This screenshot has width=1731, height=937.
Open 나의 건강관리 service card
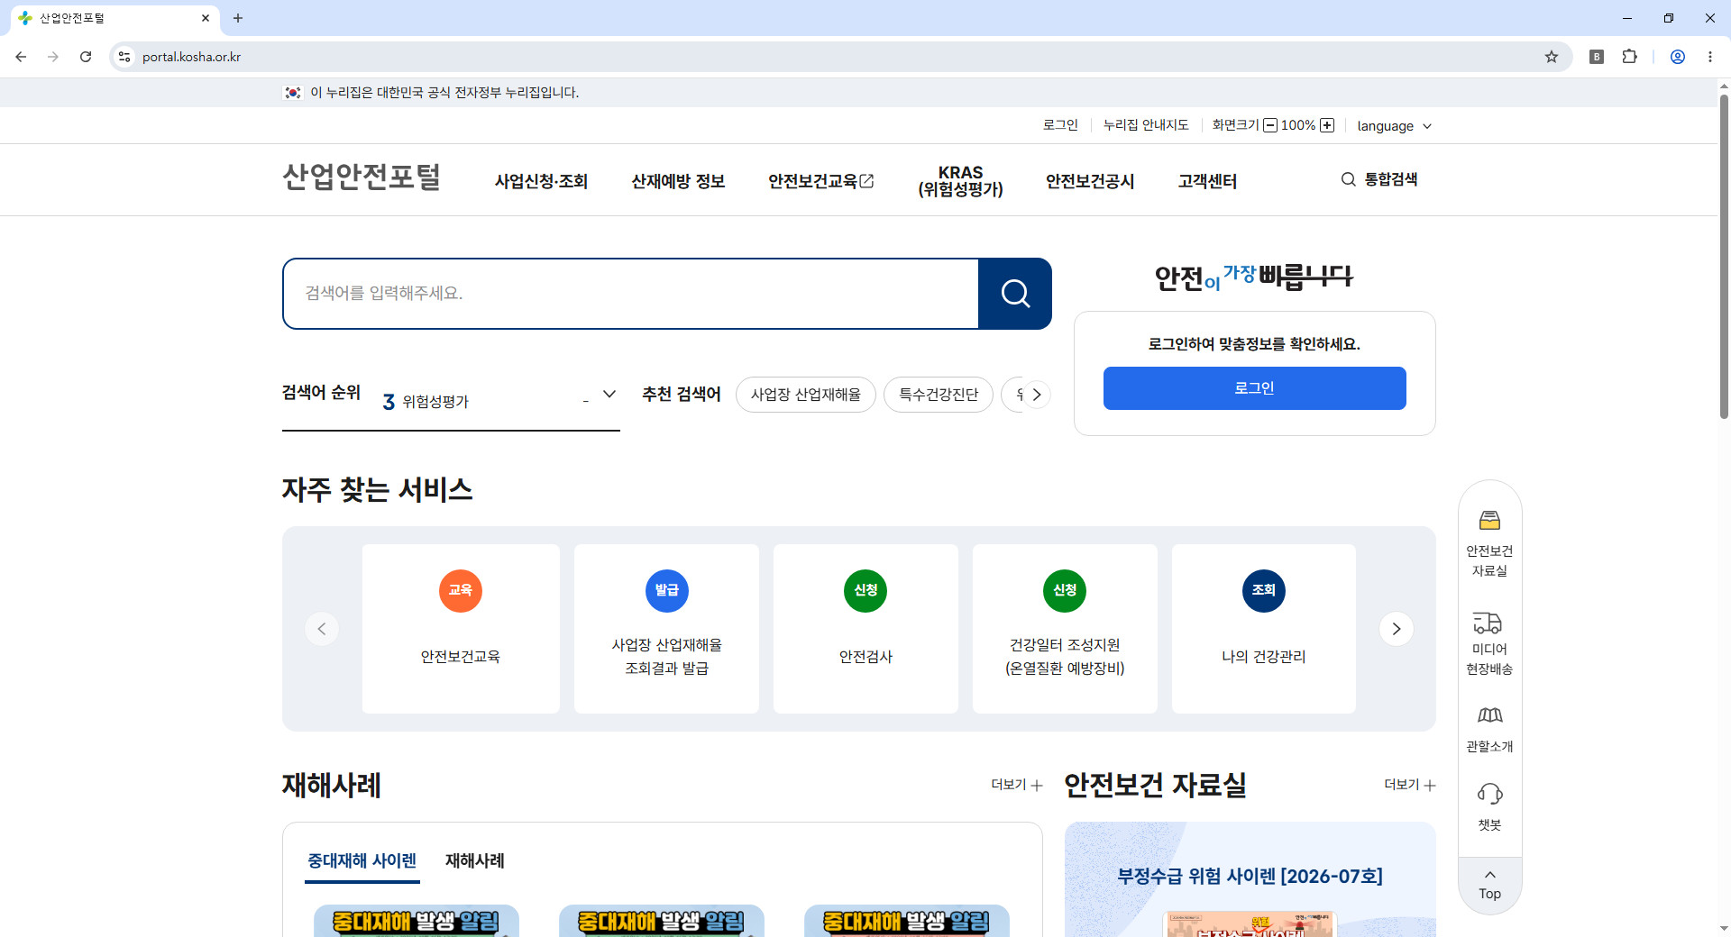pyautogui.click(x=1264, y=629)
